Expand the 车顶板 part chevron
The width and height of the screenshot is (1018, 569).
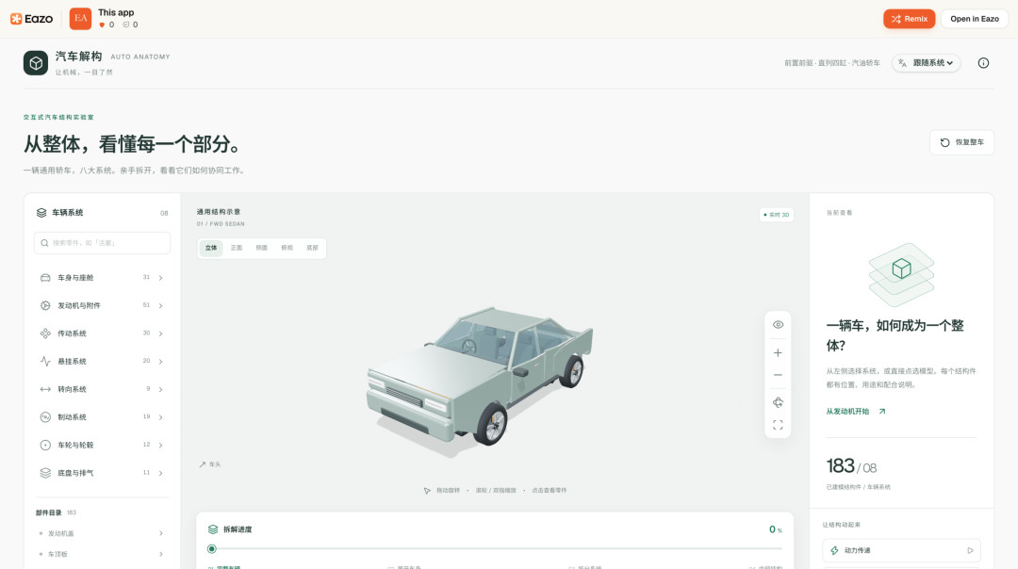[161, 554]
